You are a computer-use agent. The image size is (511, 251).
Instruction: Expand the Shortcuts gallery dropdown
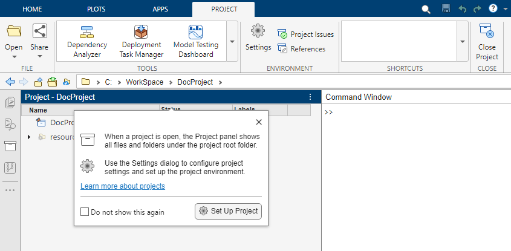tap(463, 42)
